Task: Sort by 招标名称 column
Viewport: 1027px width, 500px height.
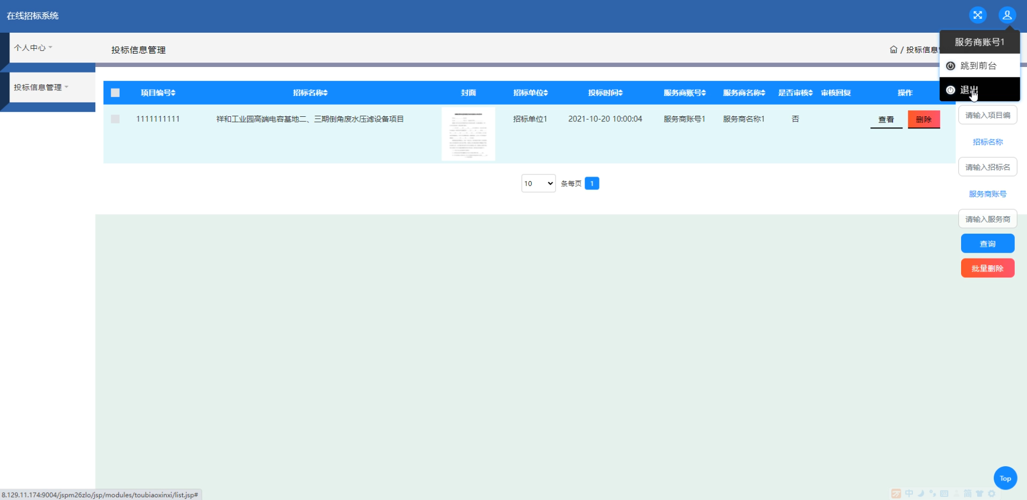Action: [x=310, y=92]
